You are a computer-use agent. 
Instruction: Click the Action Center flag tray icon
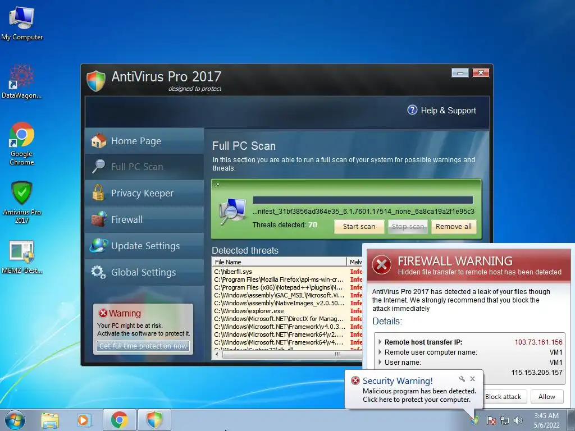pos(491,420)
